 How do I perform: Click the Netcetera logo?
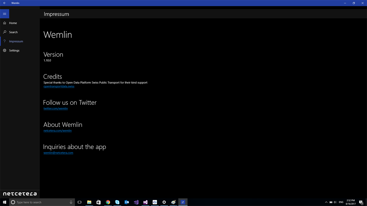[20, 193]
